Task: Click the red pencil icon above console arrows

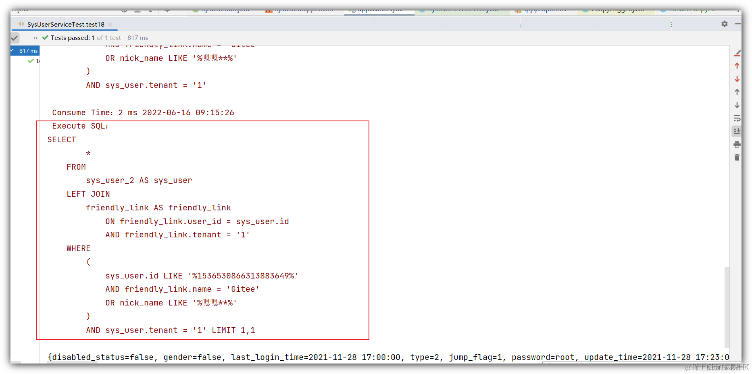Action: (737, 53)
